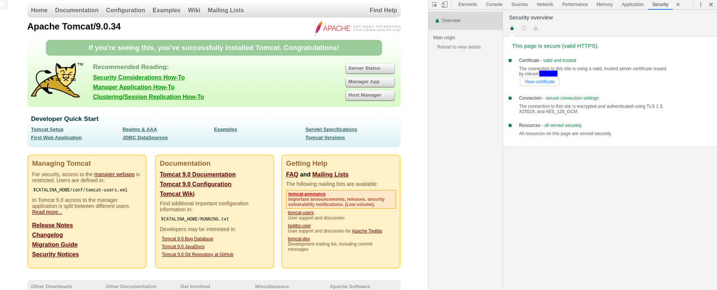Screen dimensions: 717x290
Task: Open Tomcat 9.0 Bug Database link
Action: click(188, 238)
